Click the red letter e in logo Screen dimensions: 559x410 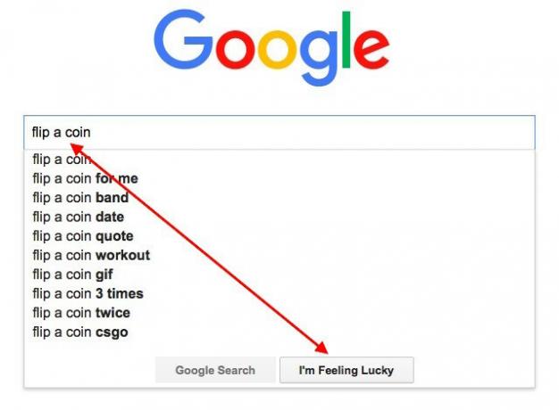(x=371, y=50)
